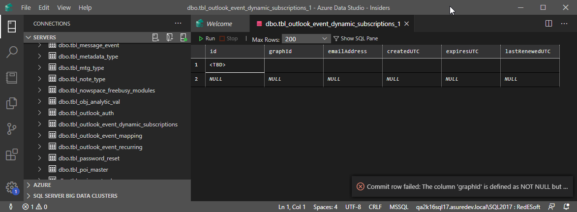Click the error icon in the notification toast
577x212 pixels.
(361, 186)
